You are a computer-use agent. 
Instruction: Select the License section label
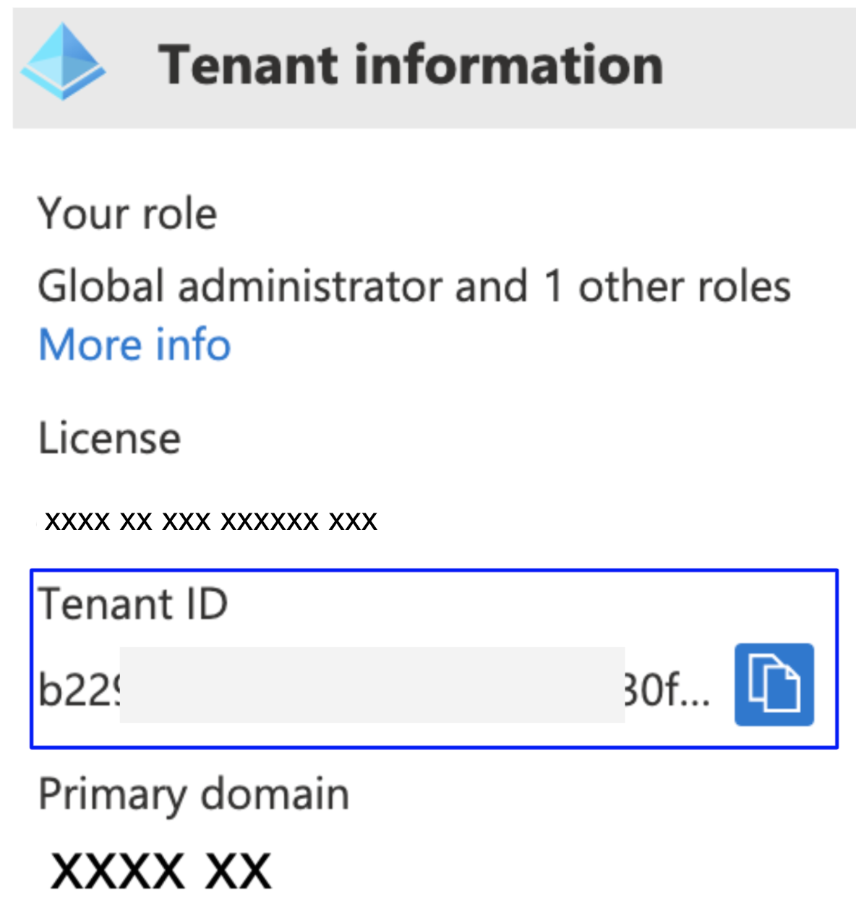(x=109, y=438)
